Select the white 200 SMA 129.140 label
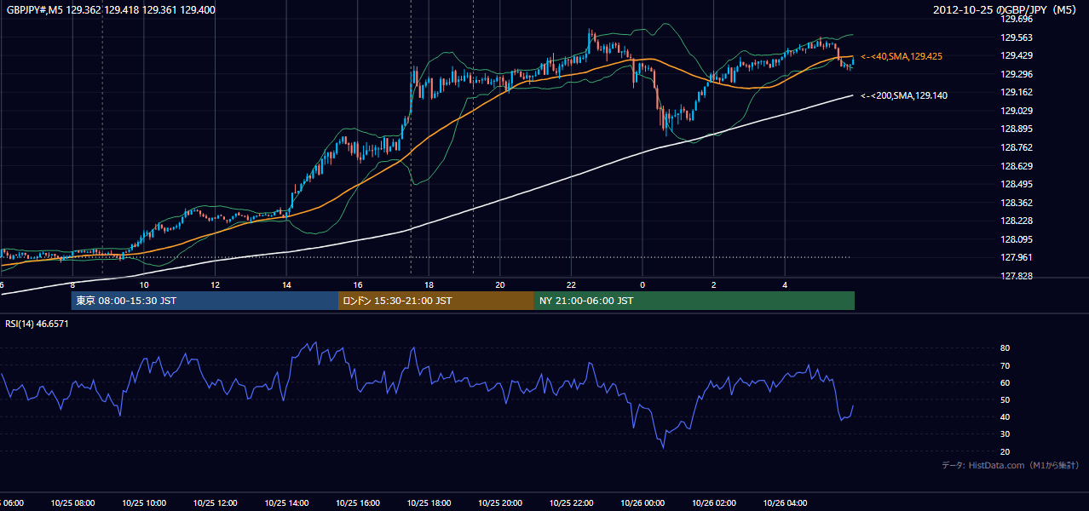1089x511 pixels. [903, 95]
